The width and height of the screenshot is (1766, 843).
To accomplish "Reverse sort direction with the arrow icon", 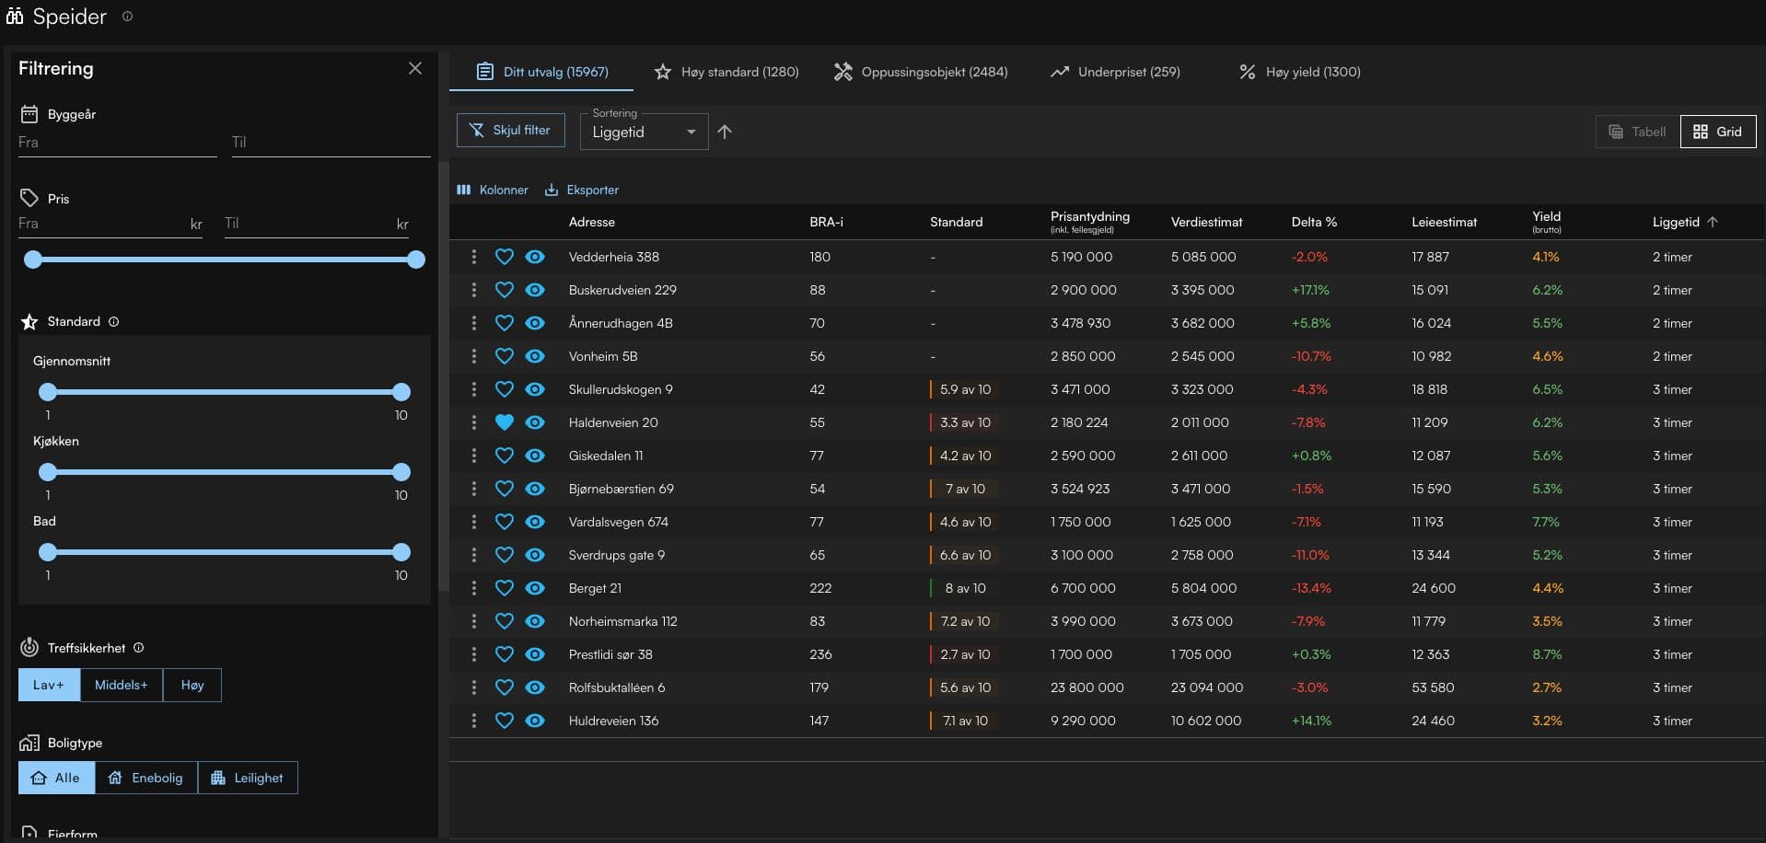I will 725,132.
